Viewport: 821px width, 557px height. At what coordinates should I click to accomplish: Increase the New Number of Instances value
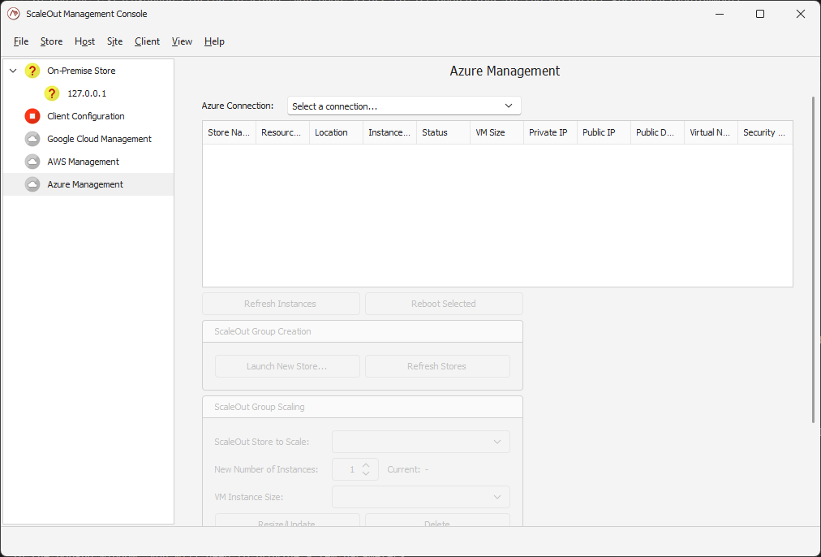(x=366, y=464)
